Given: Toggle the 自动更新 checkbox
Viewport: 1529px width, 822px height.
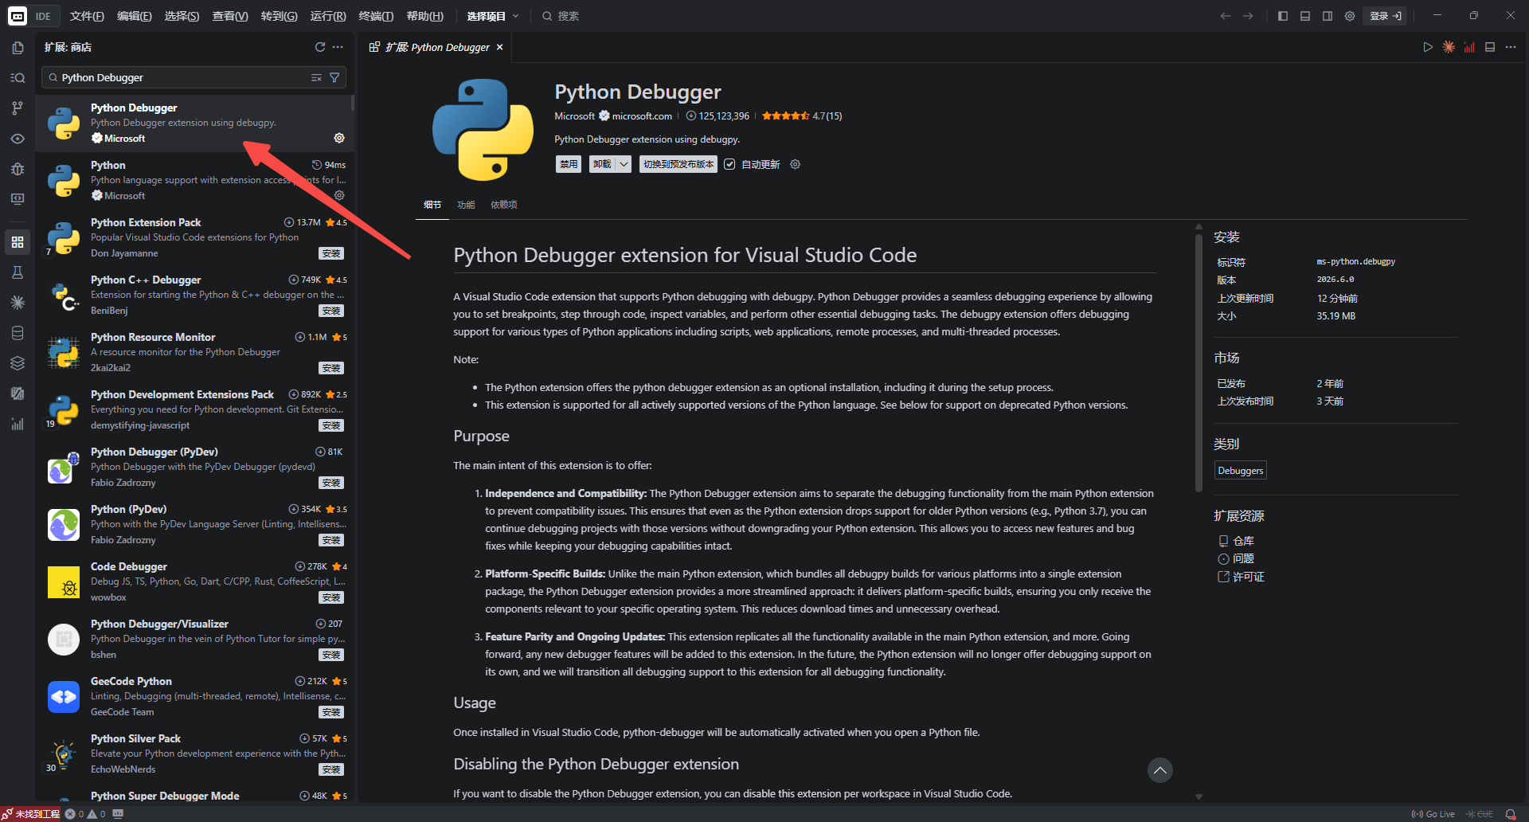Looking at the screenshot, I should click(729, 164).
